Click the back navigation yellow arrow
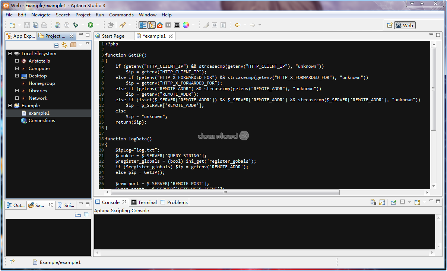 pos(237,25)
